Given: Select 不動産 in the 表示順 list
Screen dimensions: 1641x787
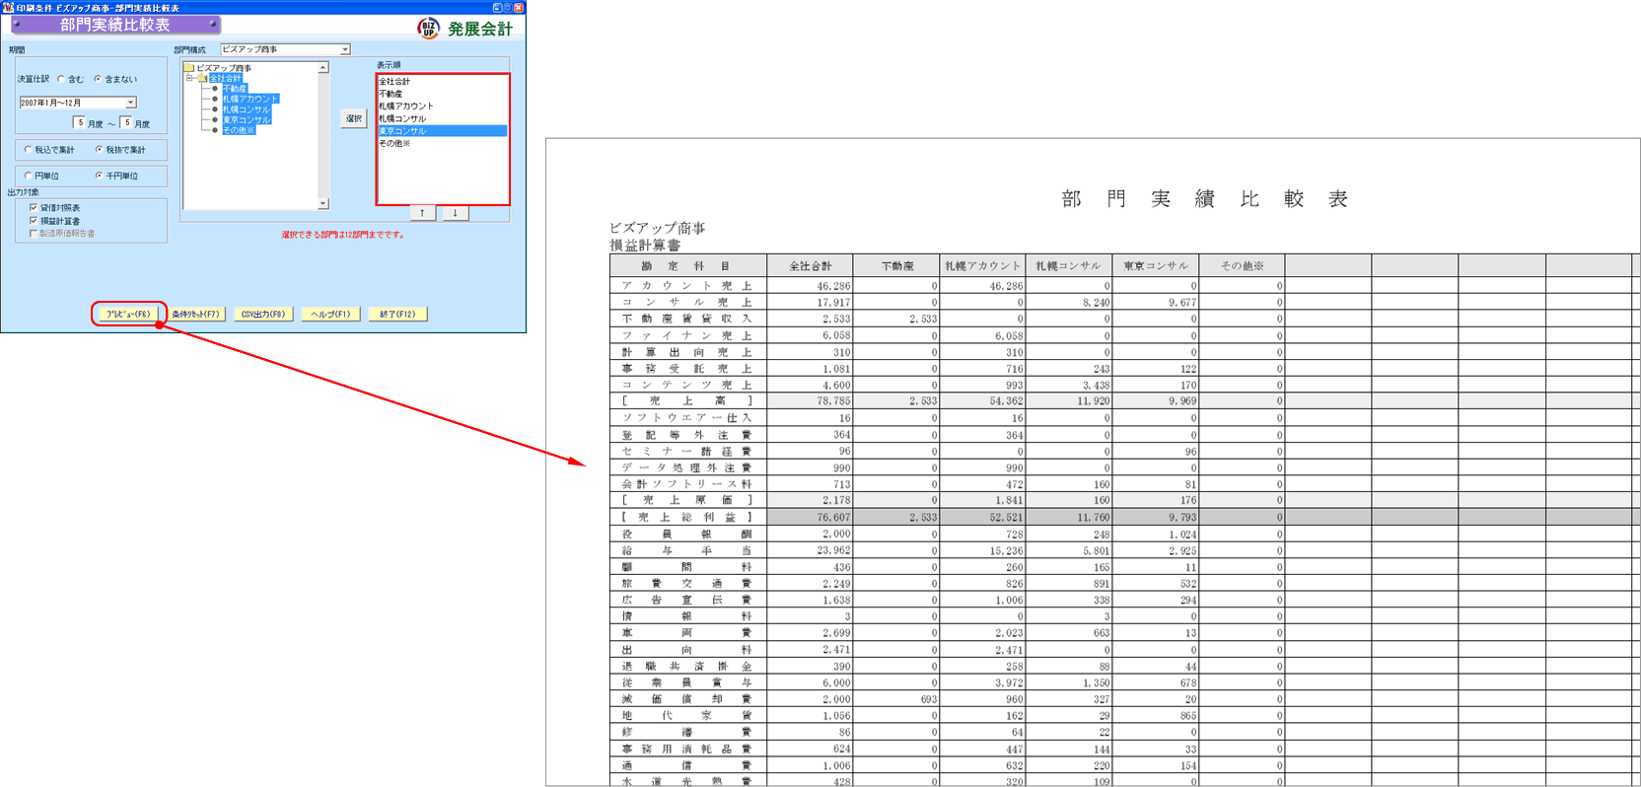Looking at the screenshot, I should click(x=442, y=94).
